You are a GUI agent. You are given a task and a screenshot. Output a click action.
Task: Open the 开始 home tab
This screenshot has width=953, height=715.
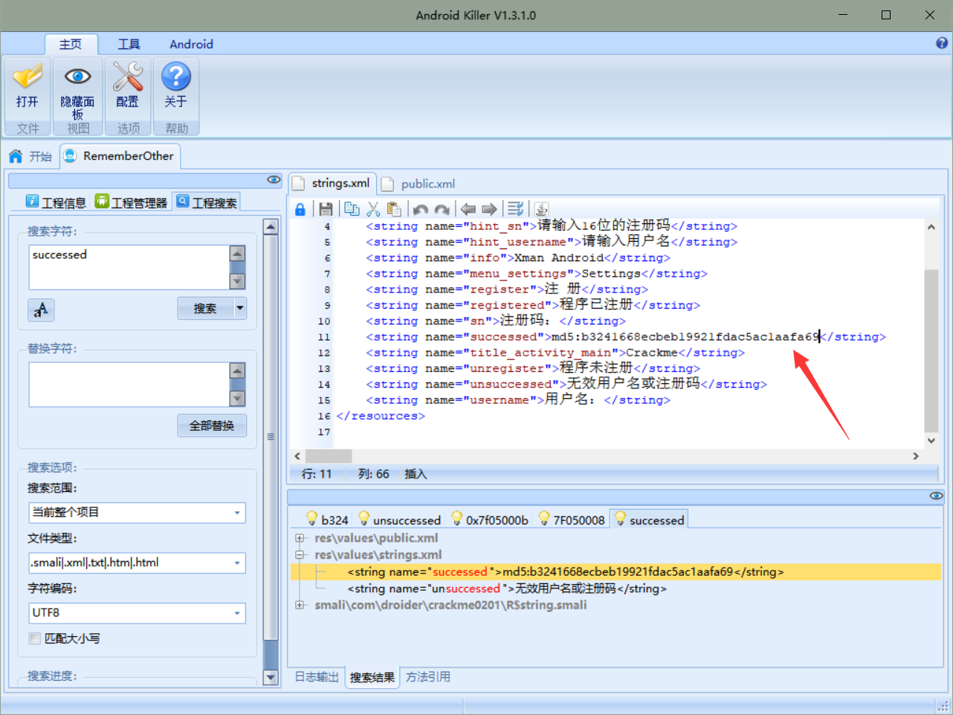[30, 156]
